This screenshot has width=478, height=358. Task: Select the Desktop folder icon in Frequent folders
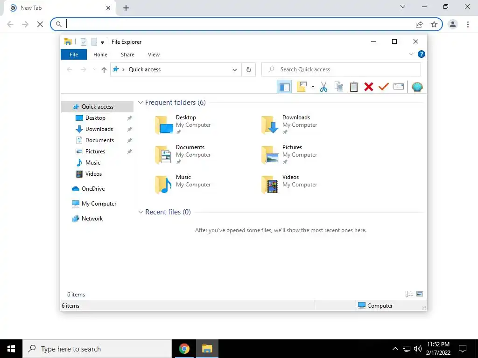[164, 125]
